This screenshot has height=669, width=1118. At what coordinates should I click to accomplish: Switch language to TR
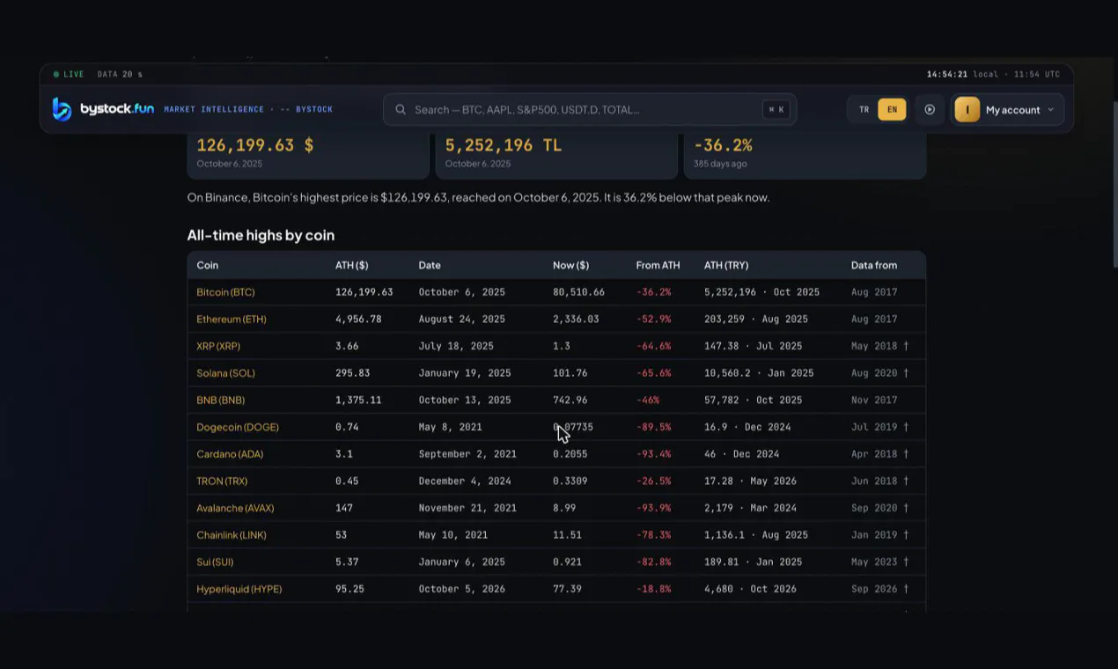click(x=864, y=110)
